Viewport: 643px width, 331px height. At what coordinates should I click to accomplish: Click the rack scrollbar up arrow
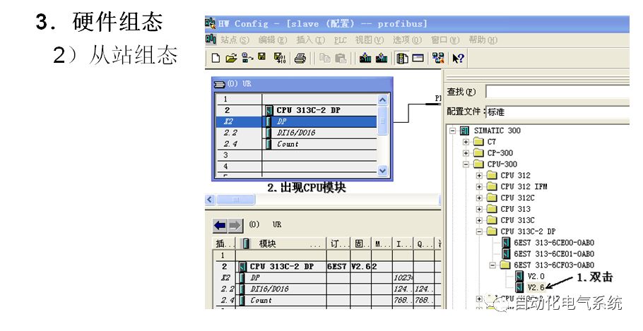coord(382,100)
